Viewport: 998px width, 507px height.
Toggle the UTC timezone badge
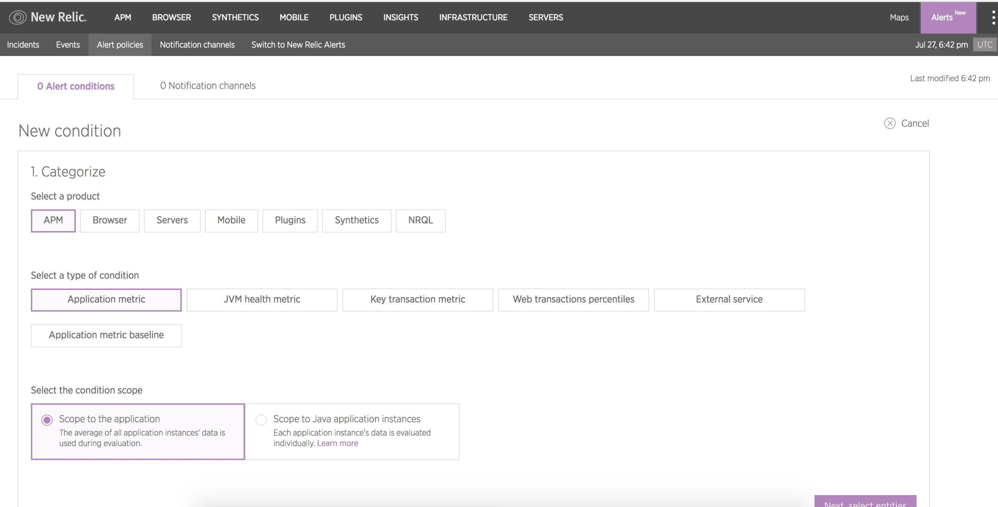984,45
